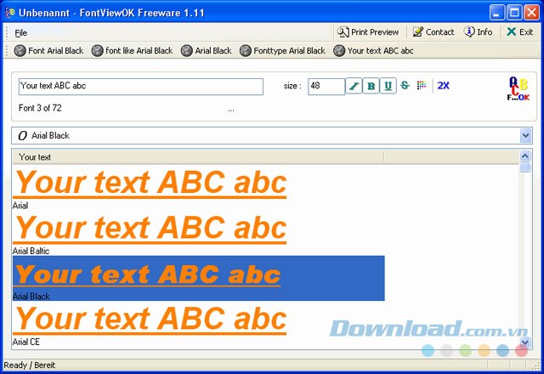Image resolution: width=544 pixels, height=374 pixels.
Task: Click the title bar application icon
Action: (10, 13)
